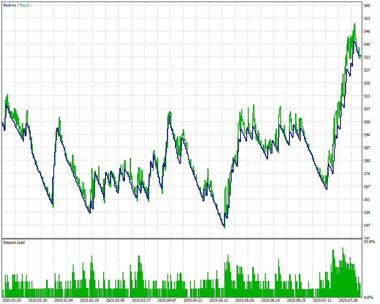The width and height of the screenshot is (380, 304).
Task: Click the 2025.07.28 date label
Action: pos(348,300)
